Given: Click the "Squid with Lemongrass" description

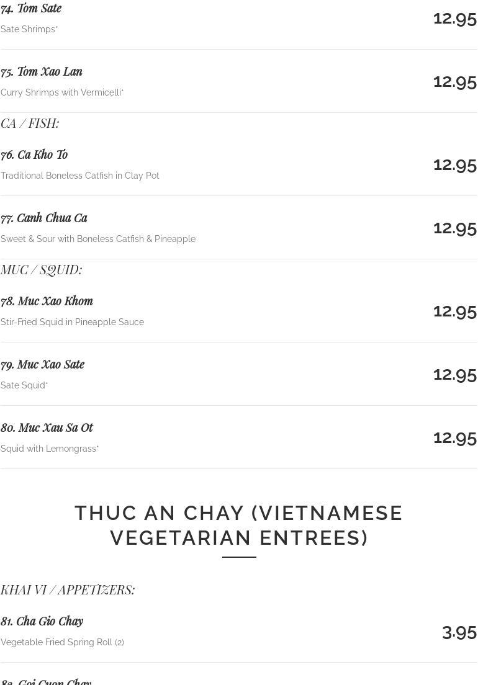Looking at the screenshot, I should tap(50, 449).
